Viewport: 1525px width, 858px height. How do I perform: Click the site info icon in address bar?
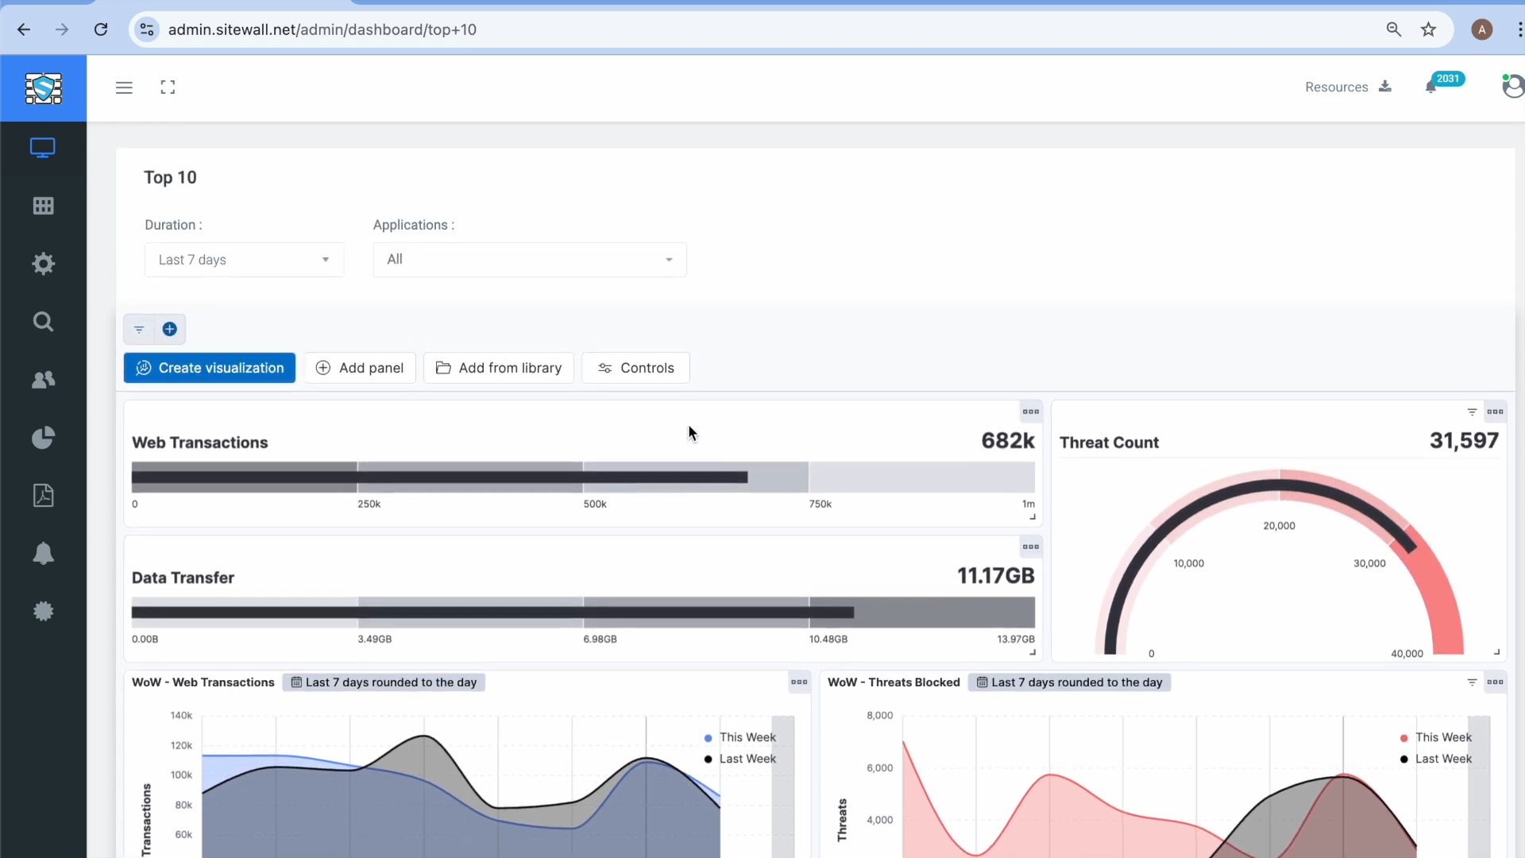pyautogui.click(x=147, y=29)
